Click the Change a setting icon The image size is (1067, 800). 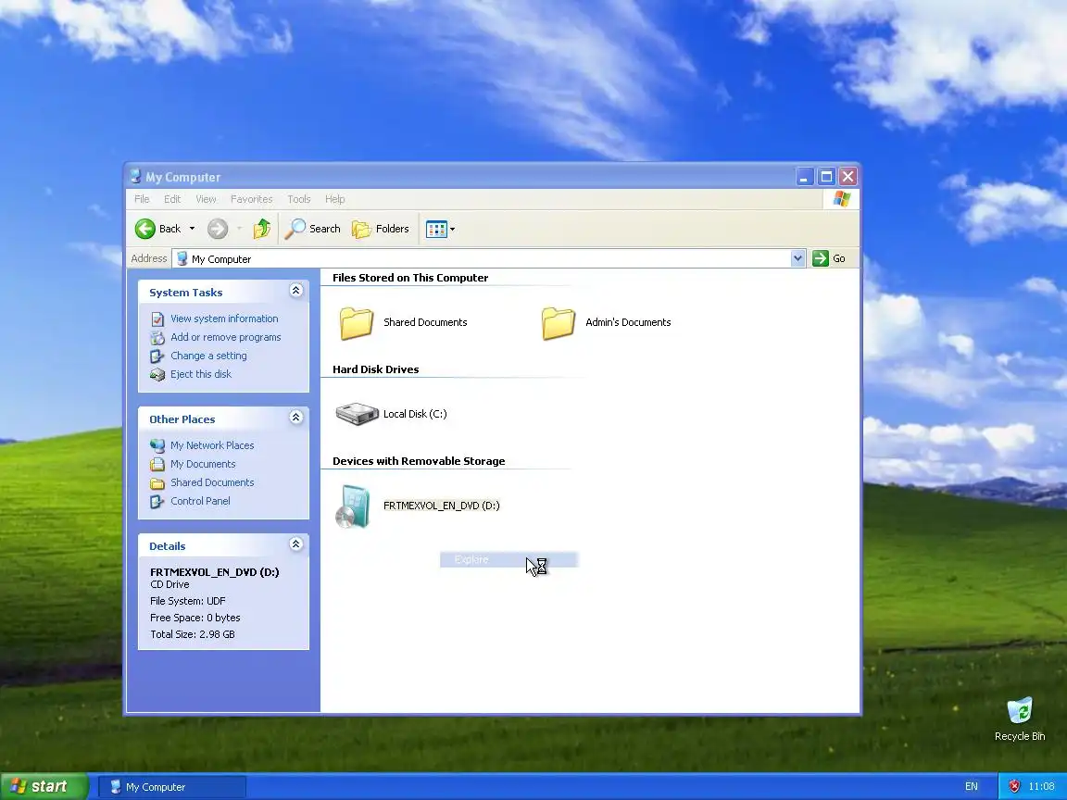click(x=157, y=356)
